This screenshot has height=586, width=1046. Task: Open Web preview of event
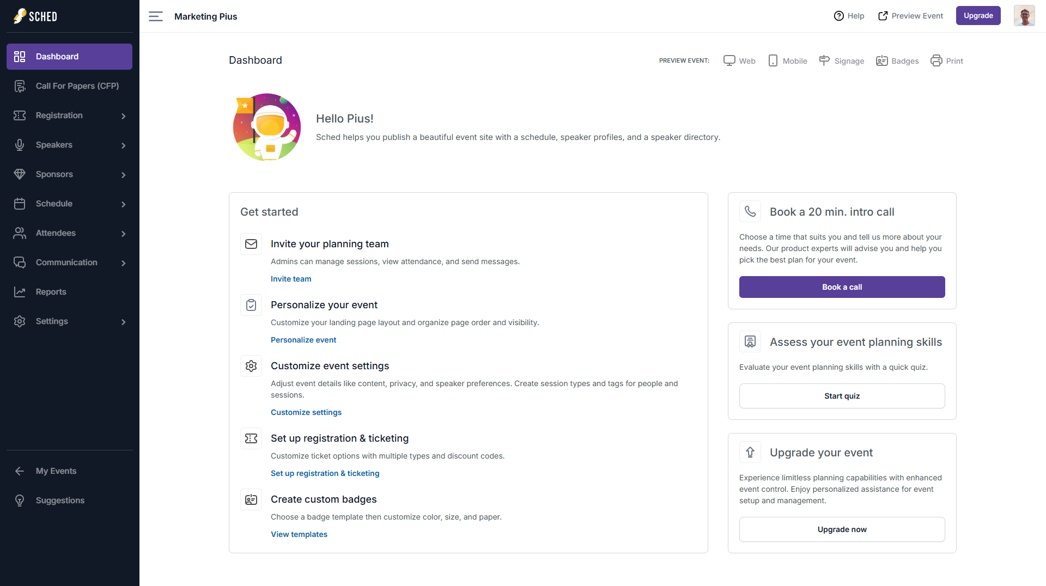tap(739, 60)
